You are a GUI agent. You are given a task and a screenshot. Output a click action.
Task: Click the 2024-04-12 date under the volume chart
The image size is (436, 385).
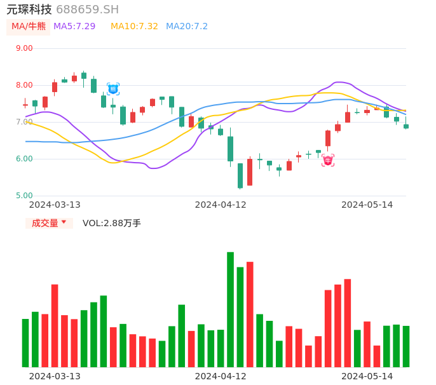coord(221,376)
